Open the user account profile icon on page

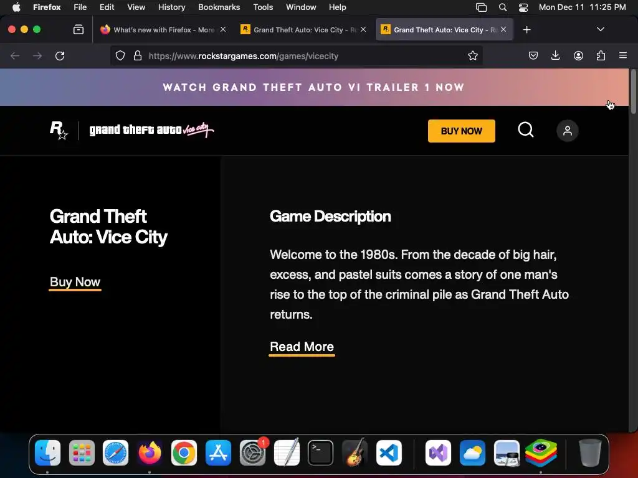pos(567,131)
